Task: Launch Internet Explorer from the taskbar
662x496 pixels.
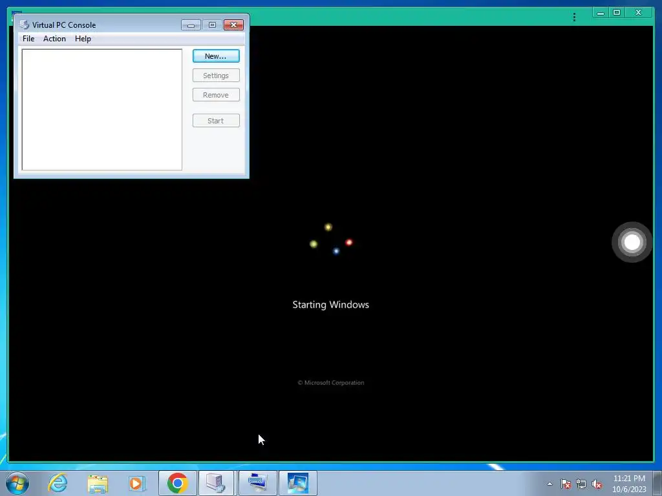Action: pyautogui.click(x=58, y=483)
